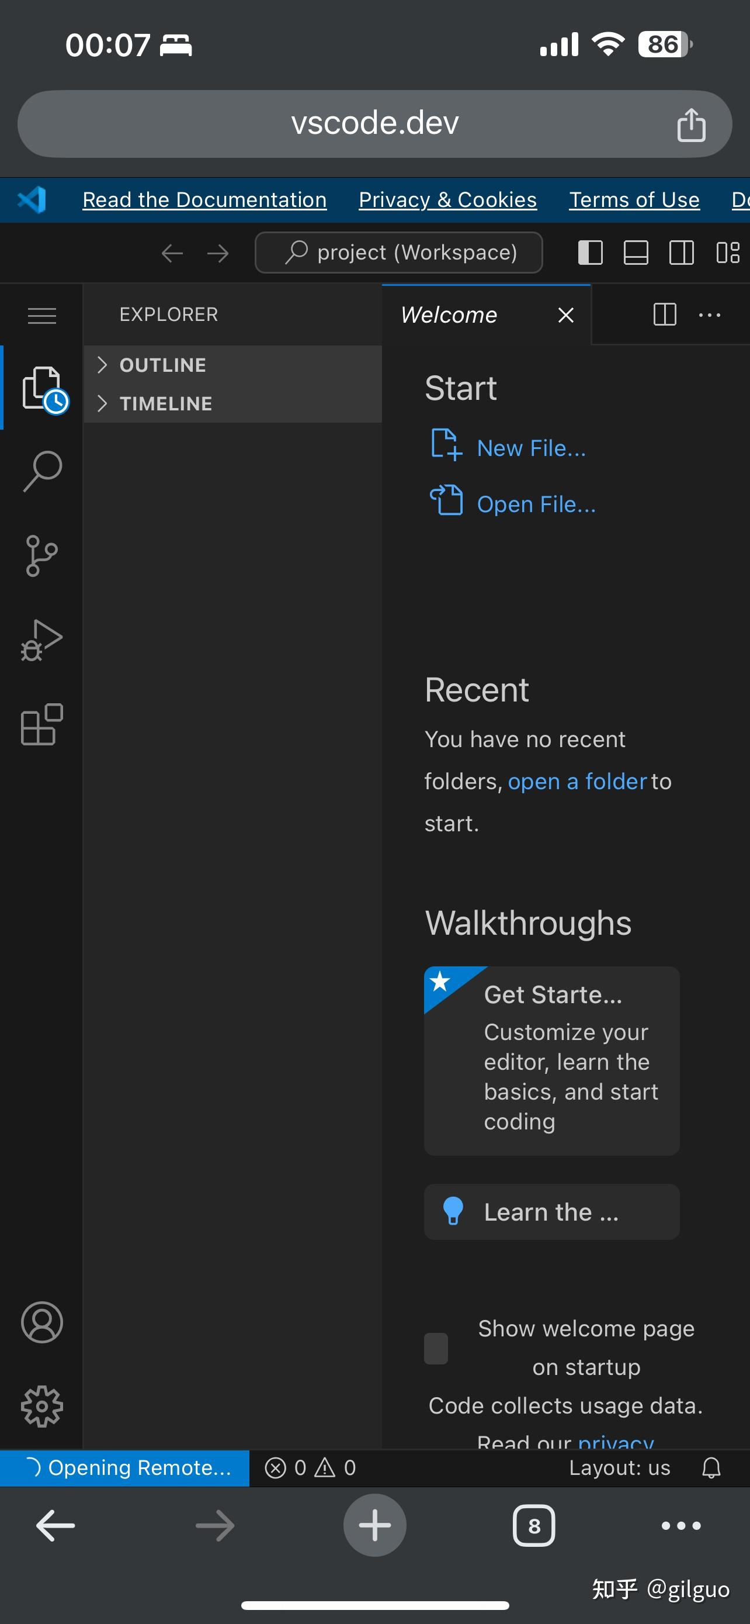Open the editor More Actions menu
The image size is (750, 1624).
tap(710, 315)
